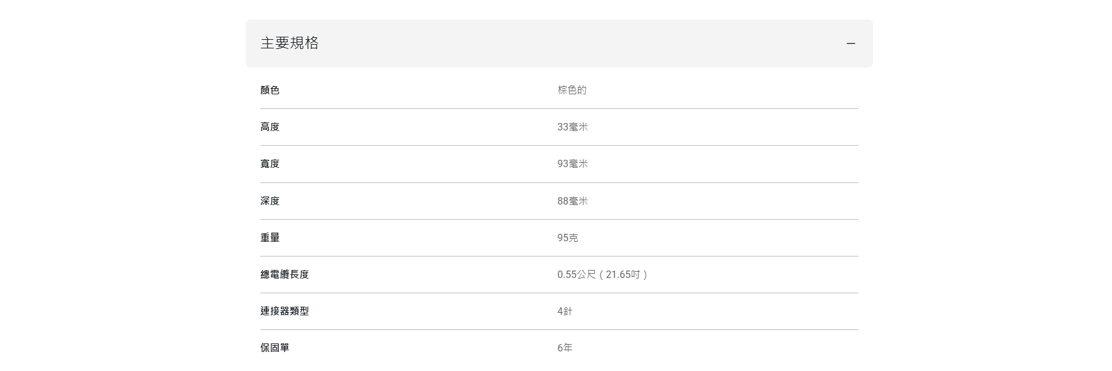Click the 主要規格 section header

(559, 43)
